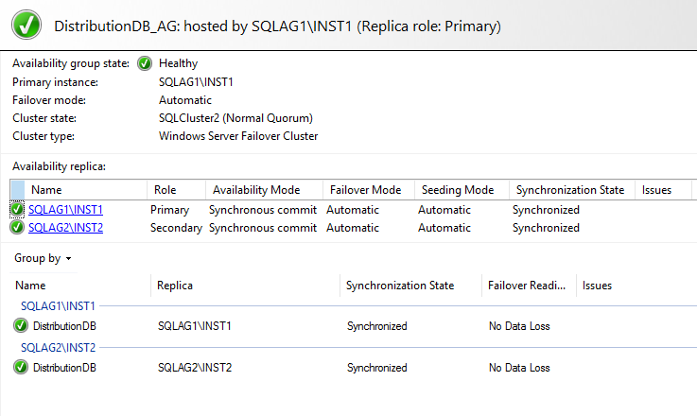Screen dimensions: 697x416
Task: Open the SQLAG2\INST2 replica link
Action: click(65, 227)
